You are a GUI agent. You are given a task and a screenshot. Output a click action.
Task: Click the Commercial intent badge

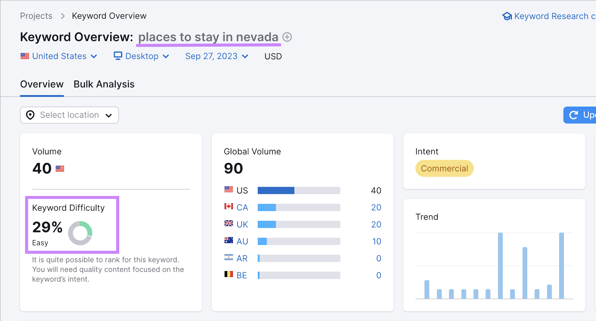coord(444,169)
